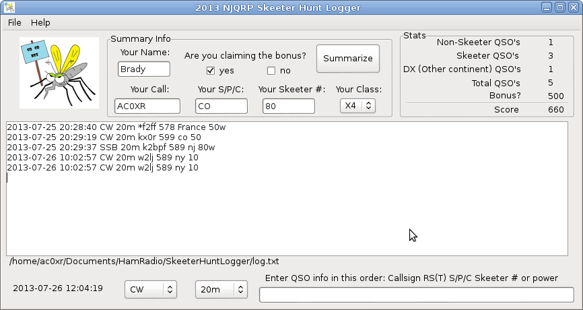Click the DX (Other continent) QSO's label
Screen dimensions: 583x310
click(x=462, y=69)
